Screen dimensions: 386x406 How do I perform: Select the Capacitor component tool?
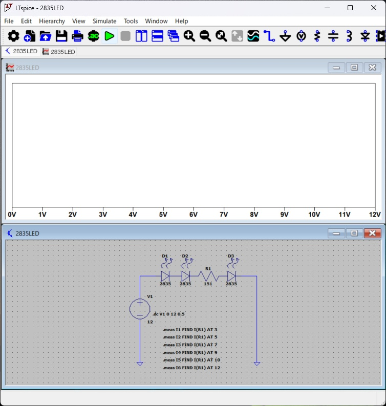point(333,36)
